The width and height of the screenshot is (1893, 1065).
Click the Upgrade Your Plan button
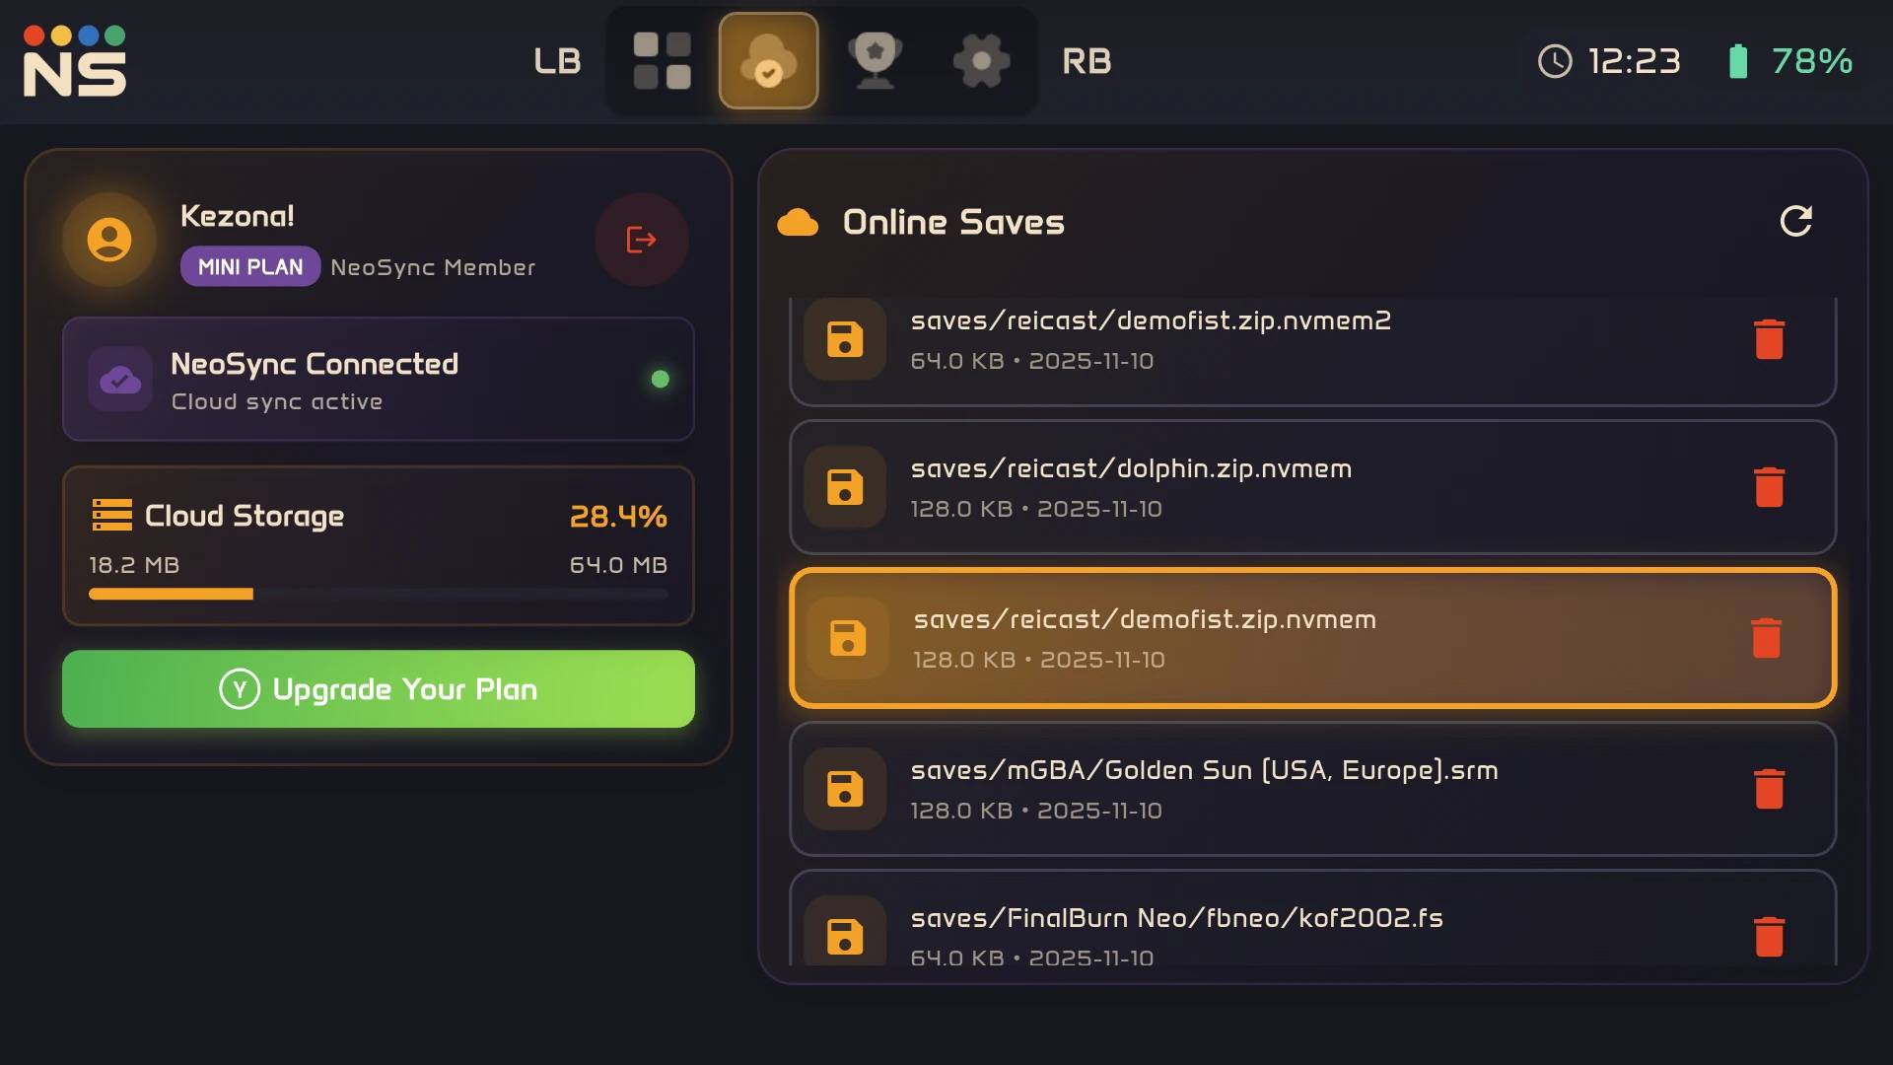[379, 689]
